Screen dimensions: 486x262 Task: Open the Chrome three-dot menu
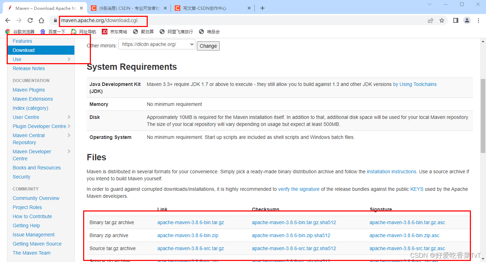pos(478,20)
